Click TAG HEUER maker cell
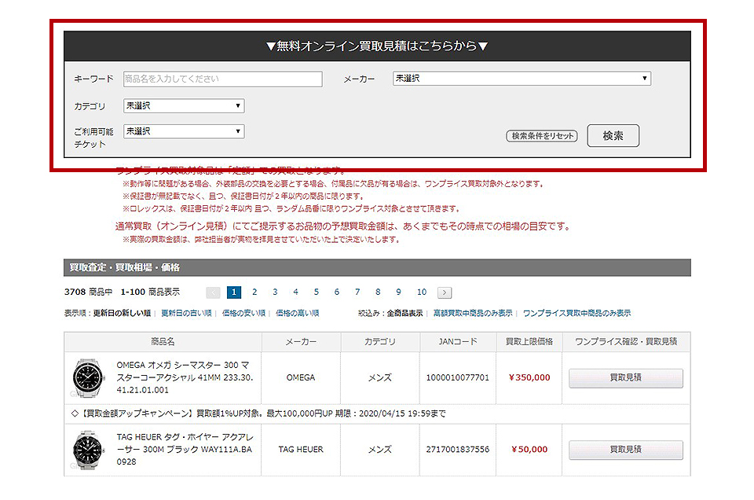This screenshot has width=754, height=500. (301, 450)
